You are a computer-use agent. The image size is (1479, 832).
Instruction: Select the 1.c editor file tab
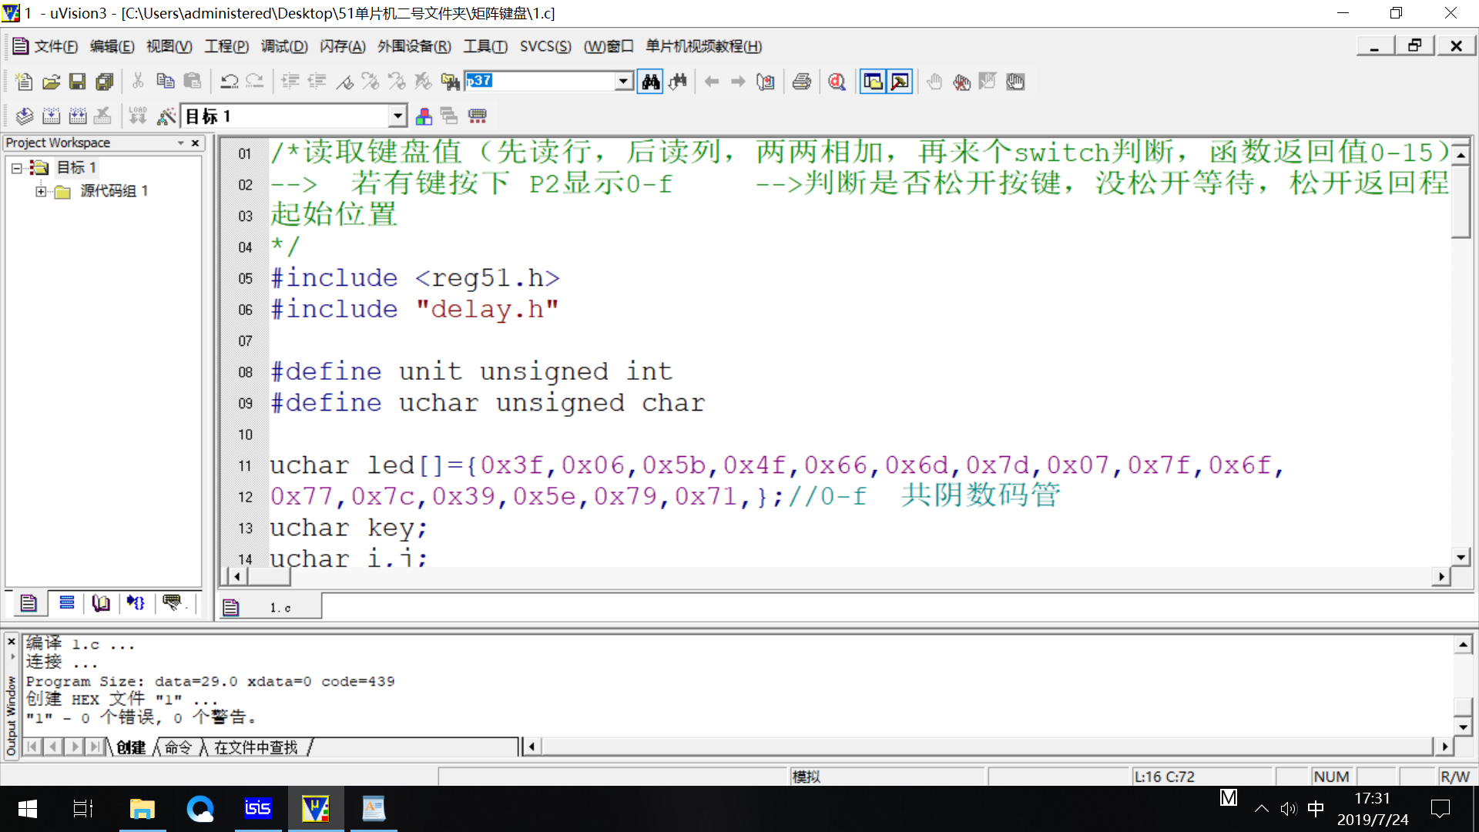click(x=270, y=607)
